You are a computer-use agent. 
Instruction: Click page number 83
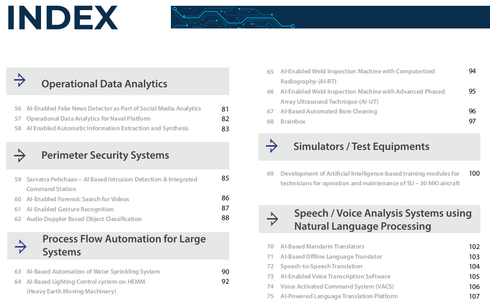click(x=225, y=129)
